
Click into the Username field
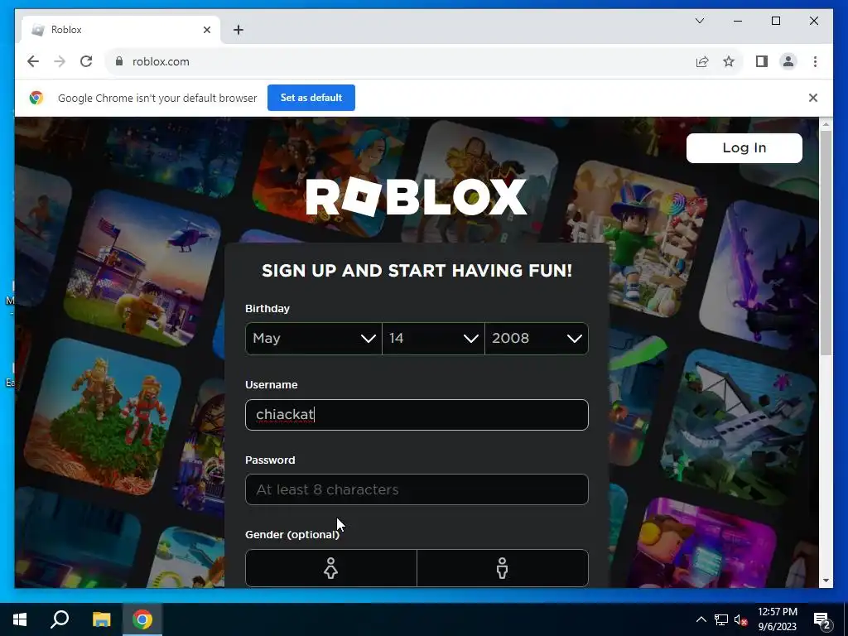pos(417,415)
